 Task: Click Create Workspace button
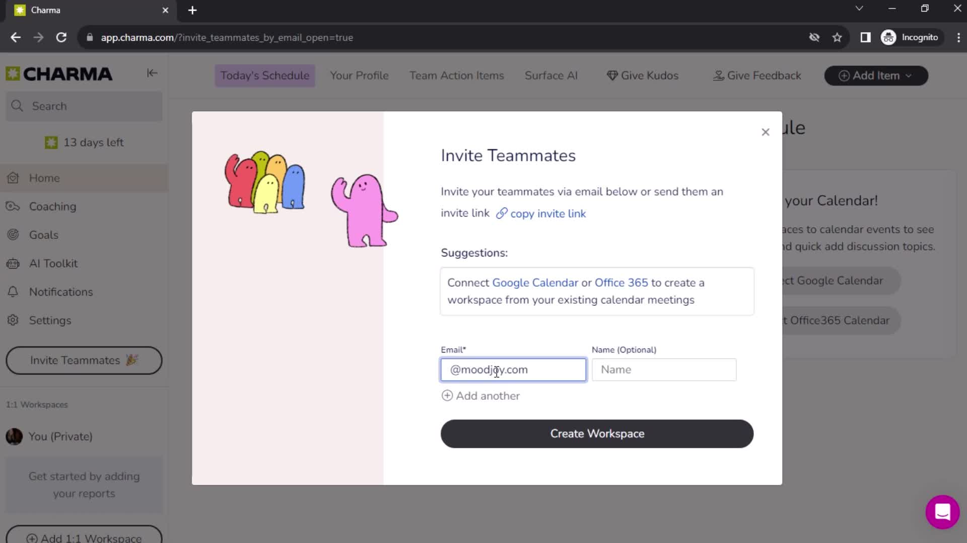pos(597,433)
